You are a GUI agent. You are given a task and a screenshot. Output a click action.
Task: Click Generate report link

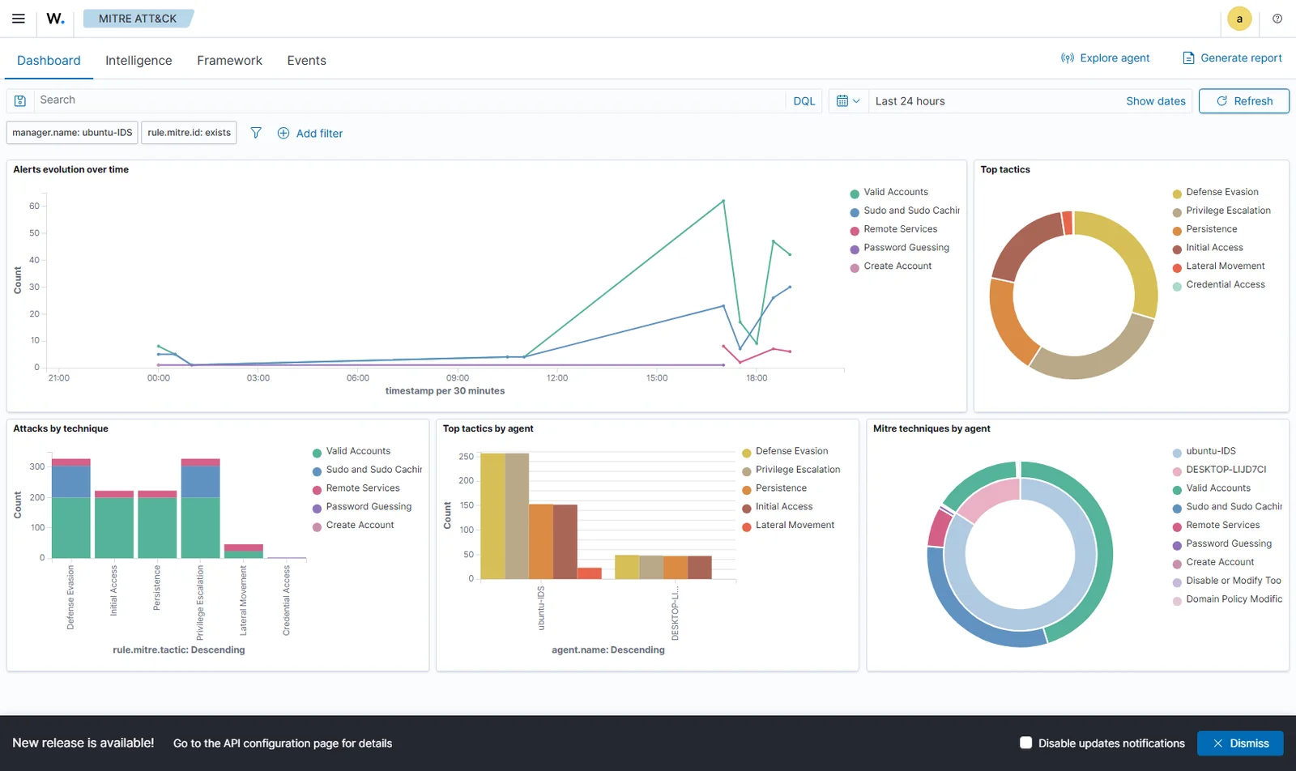[1232, 58]
